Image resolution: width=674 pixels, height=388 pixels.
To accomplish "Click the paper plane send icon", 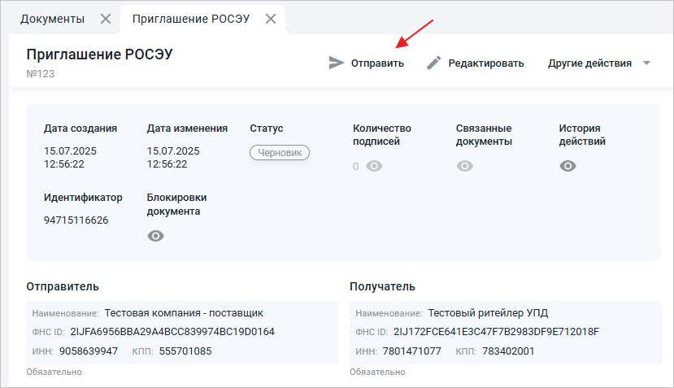I will pos(336,63).
